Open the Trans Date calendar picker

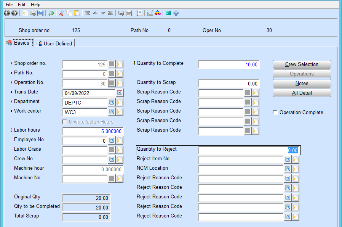[120, 93]
